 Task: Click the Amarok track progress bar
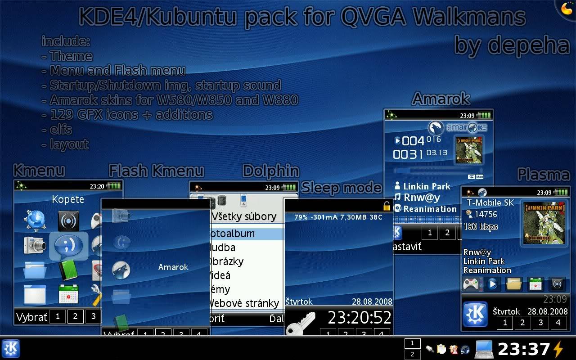coord(438,171)
